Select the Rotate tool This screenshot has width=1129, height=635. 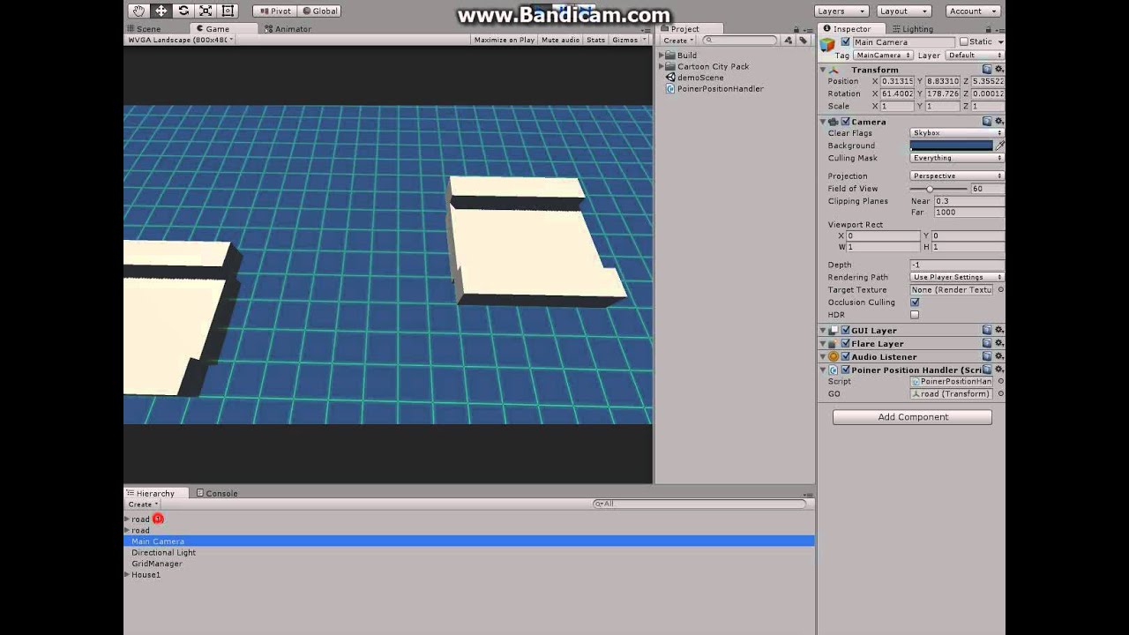[x=183, y=11]
